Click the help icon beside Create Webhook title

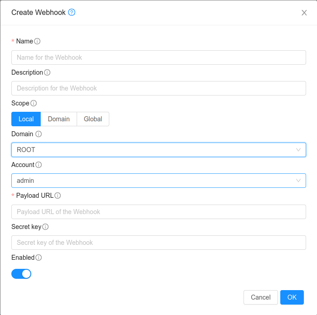tap(72, 12)
